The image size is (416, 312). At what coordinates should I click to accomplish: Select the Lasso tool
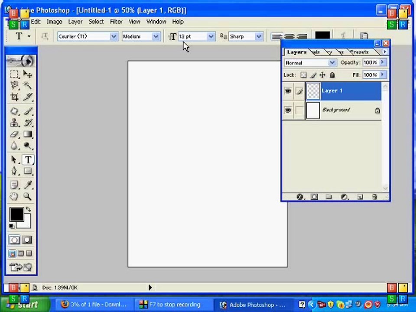(x=14, y=85)
